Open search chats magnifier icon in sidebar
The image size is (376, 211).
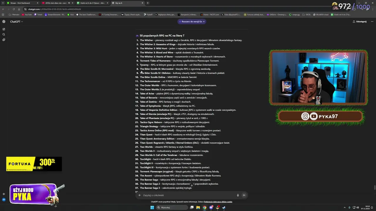(x=4, y=34)
